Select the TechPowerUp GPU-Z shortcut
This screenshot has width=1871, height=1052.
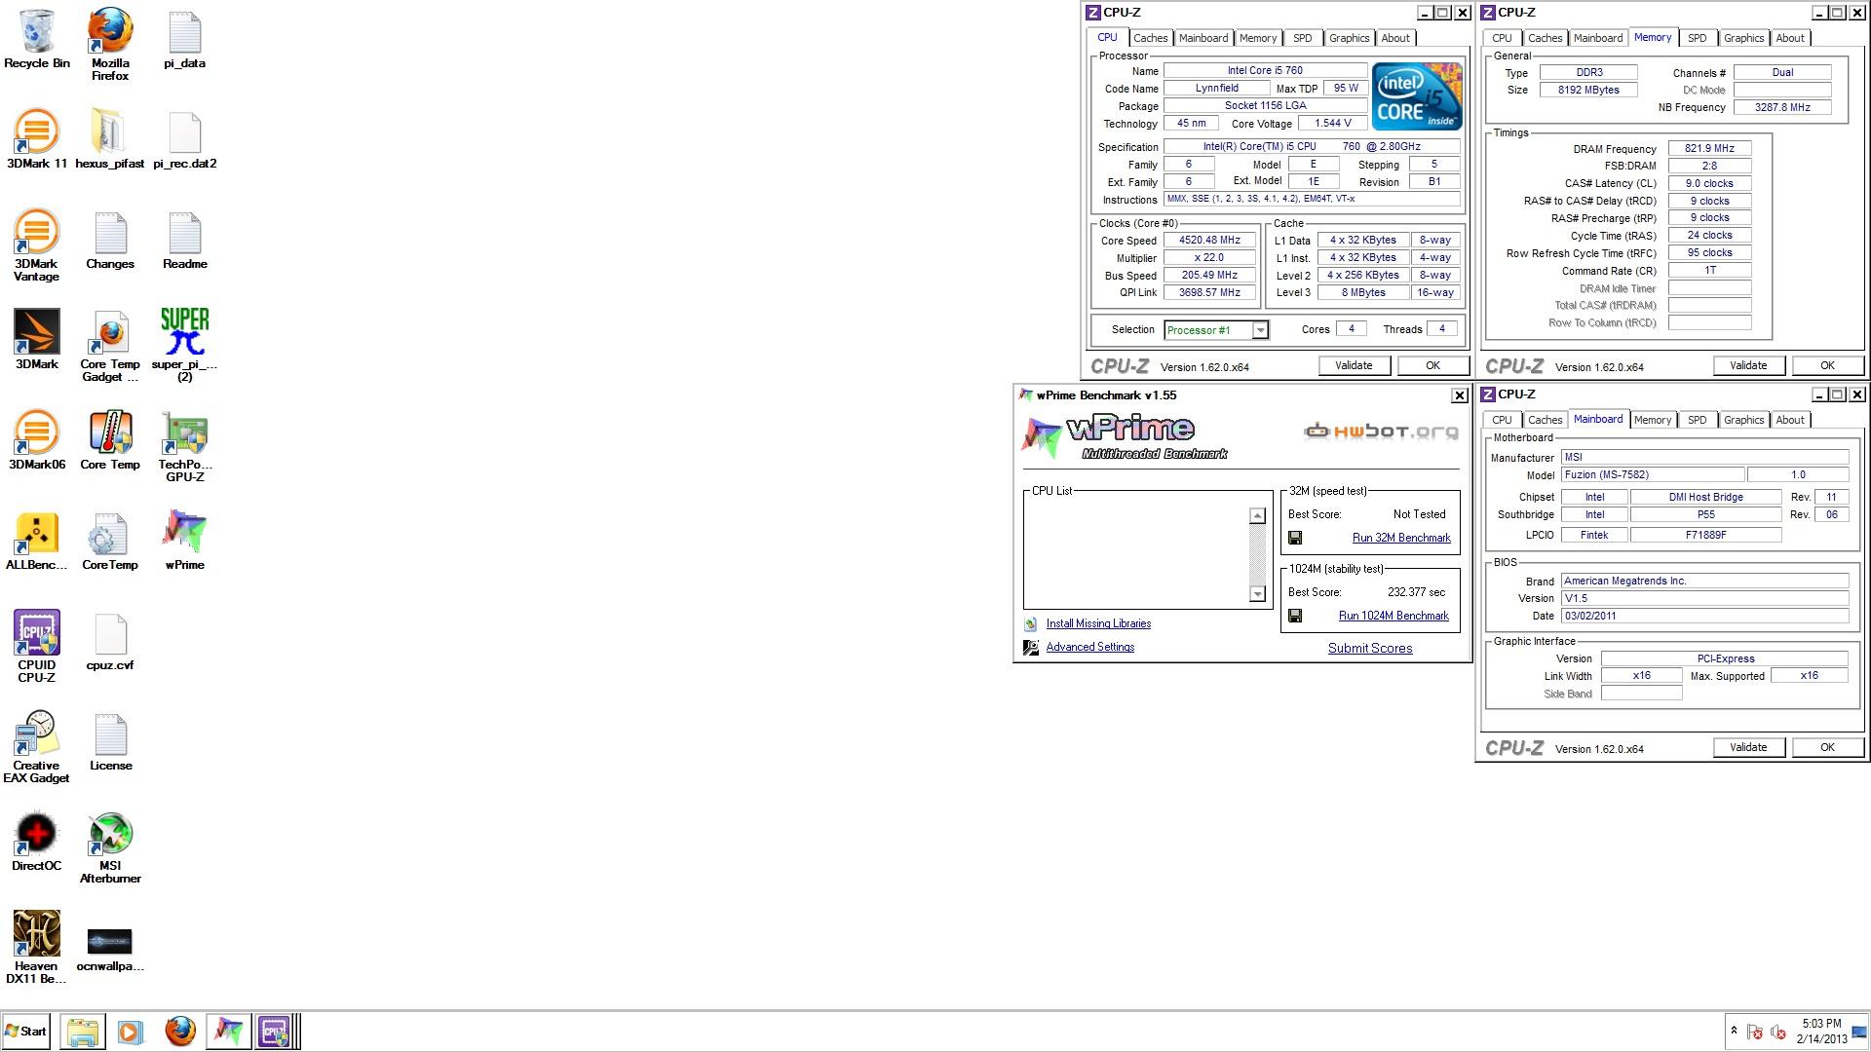(184, 446)
